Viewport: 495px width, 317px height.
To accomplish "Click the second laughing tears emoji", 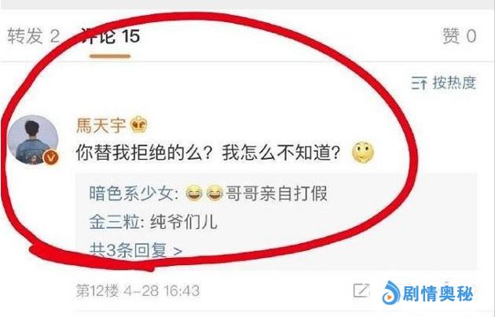I will (214, 193).
